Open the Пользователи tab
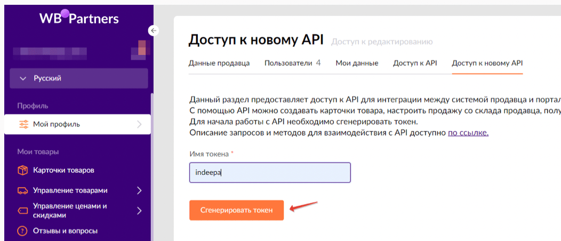This screenshot has width=561, height=241. coord(292,63)
